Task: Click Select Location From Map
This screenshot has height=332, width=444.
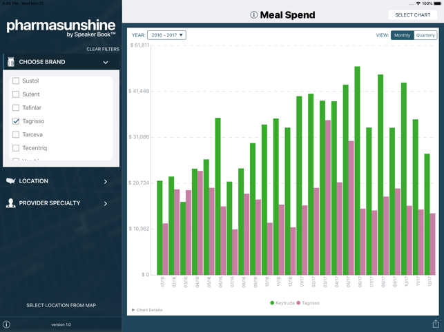Action: pos(61,305)
